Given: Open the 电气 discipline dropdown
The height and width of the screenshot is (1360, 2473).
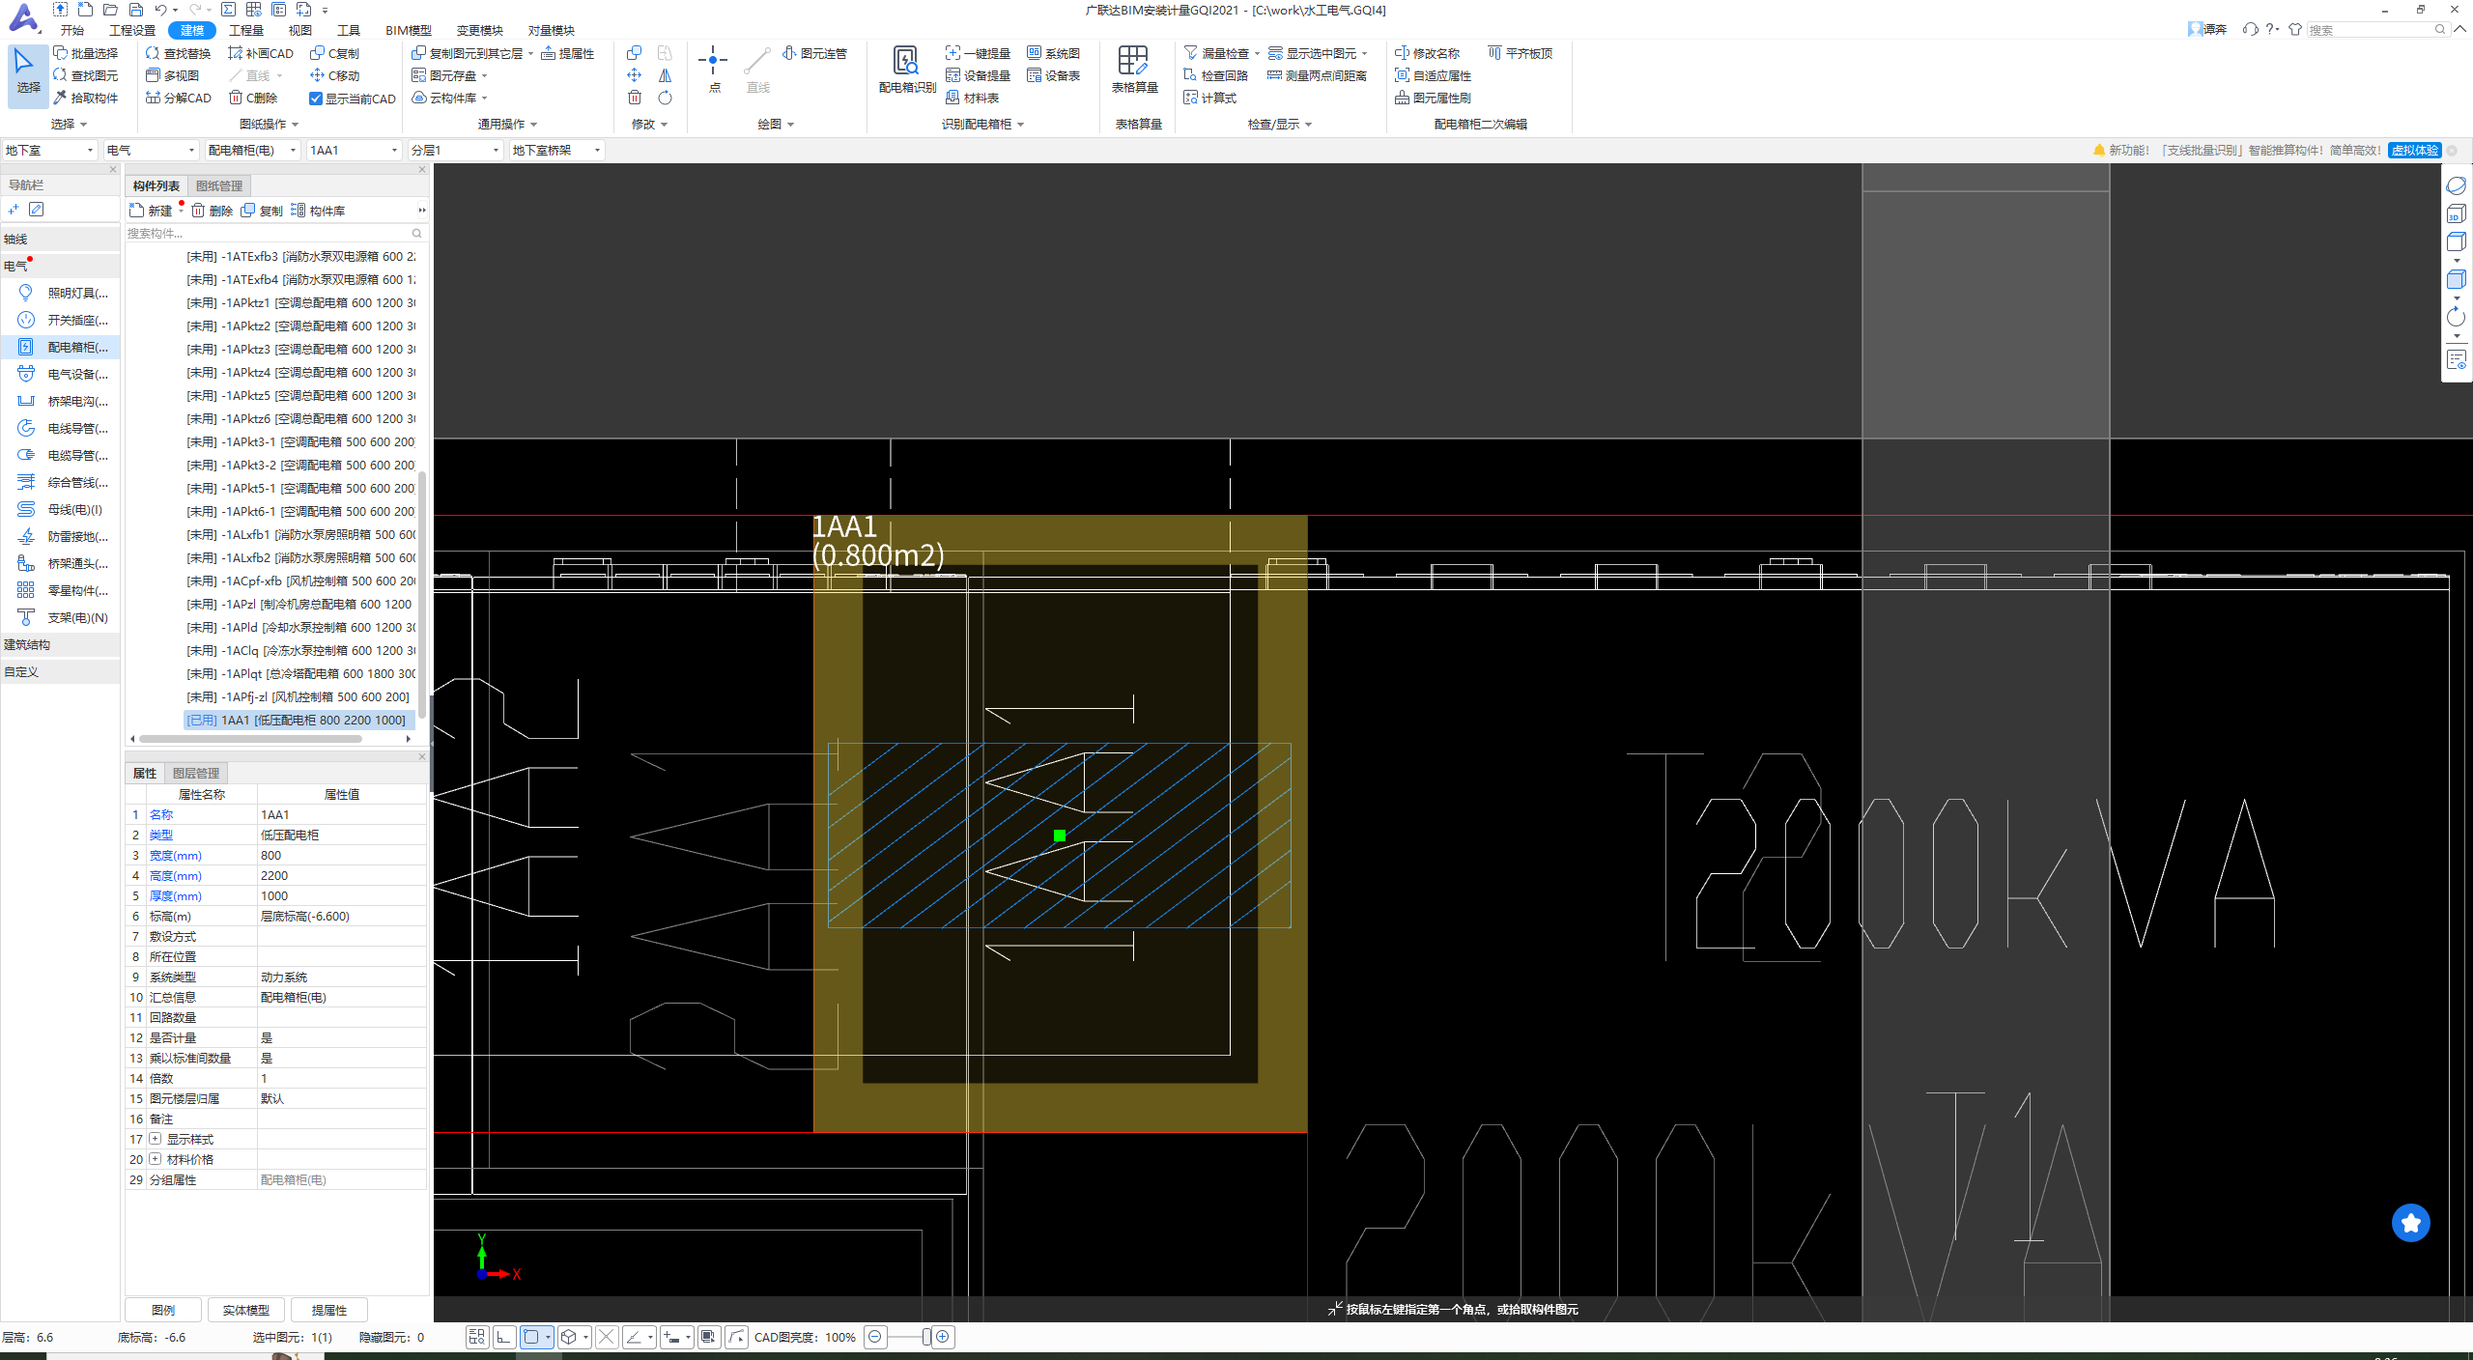Looking at the screenshot, I should pos(152,150).
